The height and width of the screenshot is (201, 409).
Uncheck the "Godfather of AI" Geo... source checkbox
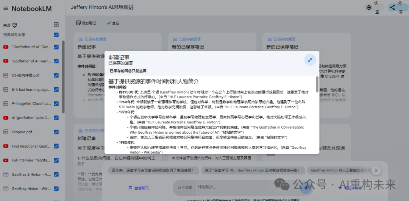pos(56,47)
